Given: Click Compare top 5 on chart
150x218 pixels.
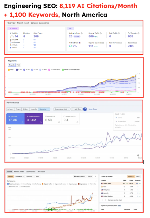Looking at the screenshot, I should tap(115, 200).
